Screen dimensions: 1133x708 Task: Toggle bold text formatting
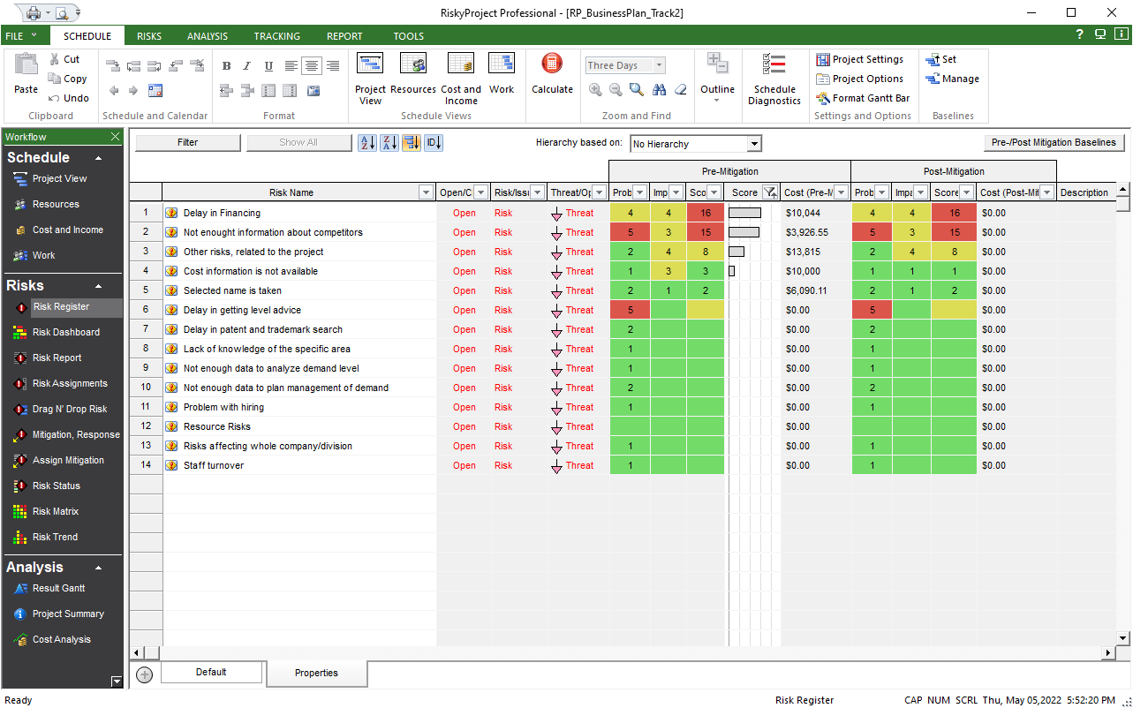click(x=225, y=66)
